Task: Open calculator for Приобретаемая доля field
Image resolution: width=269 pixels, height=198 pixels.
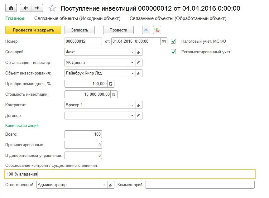Action: coord(111,84)
